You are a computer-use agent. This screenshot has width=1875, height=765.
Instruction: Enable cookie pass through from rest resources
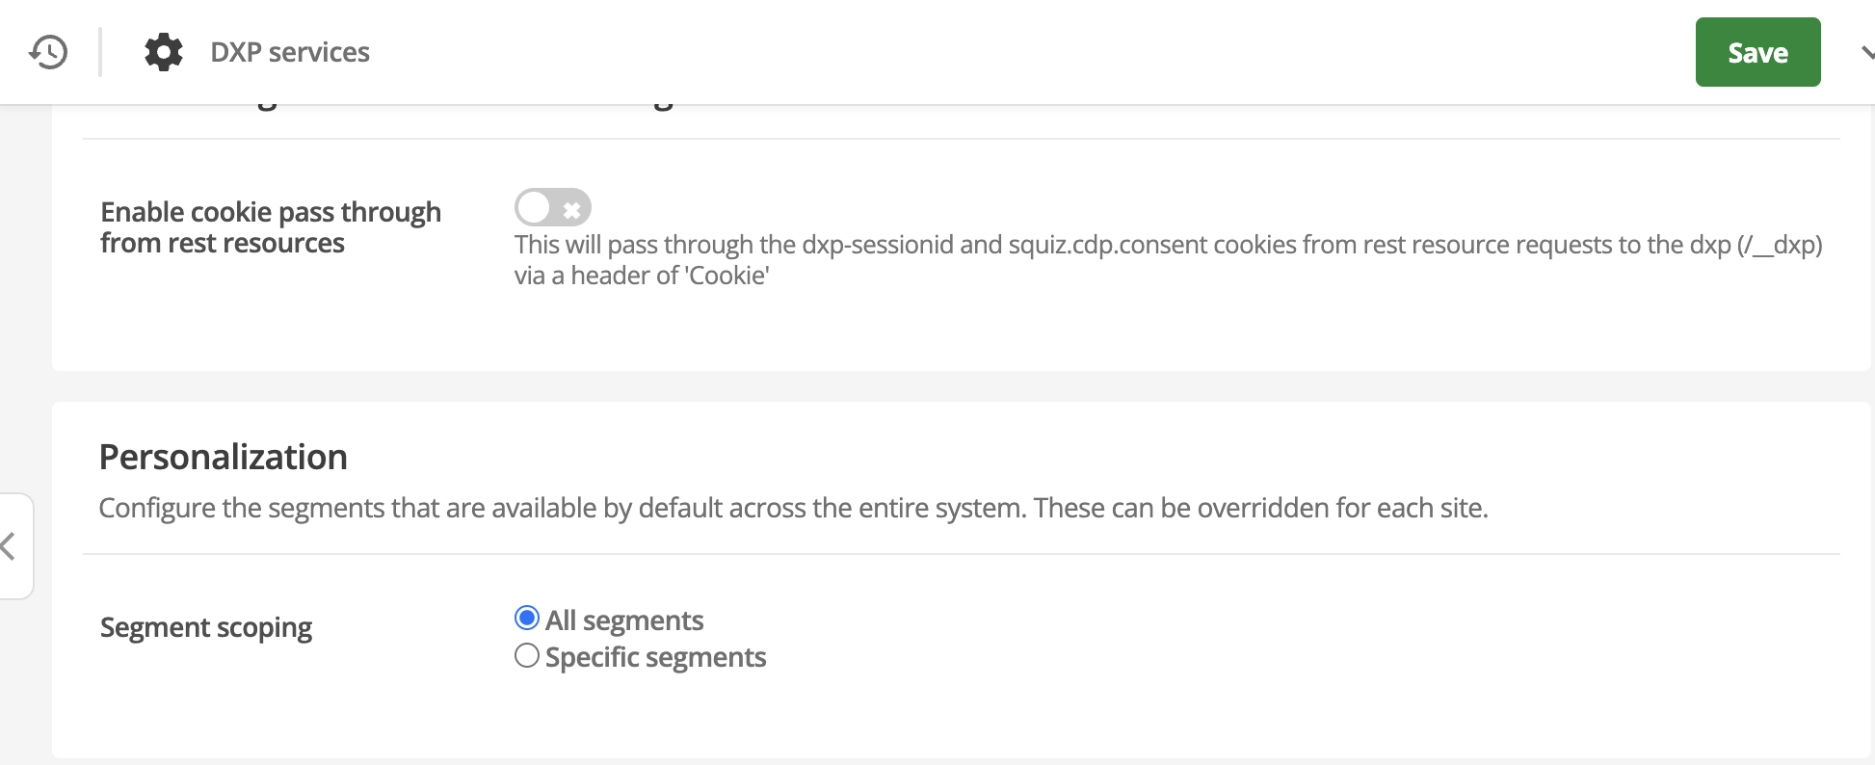click(552, 207)
